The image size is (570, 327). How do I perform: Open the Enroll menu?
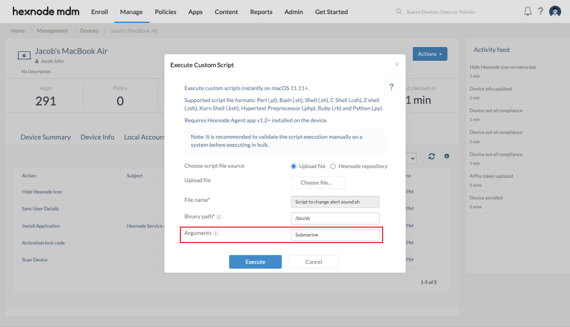(x=99, y=12)
